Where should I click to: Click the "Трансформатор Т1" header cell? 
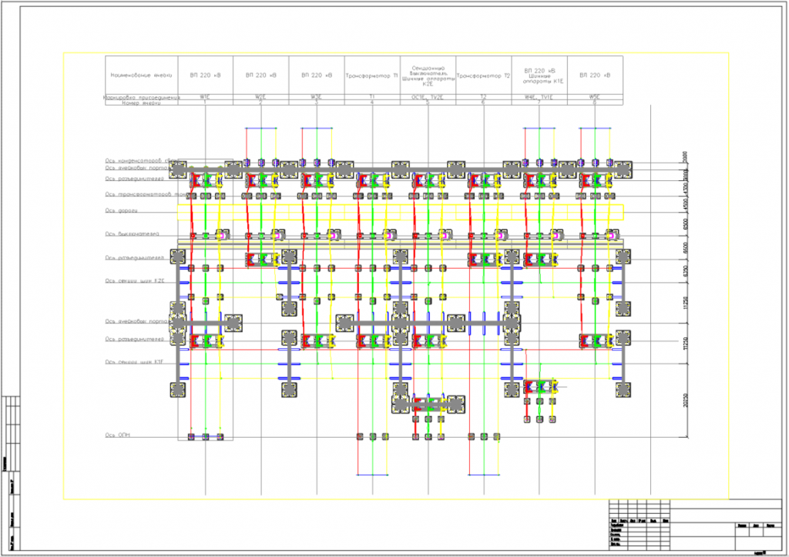[x=372, y=76]
